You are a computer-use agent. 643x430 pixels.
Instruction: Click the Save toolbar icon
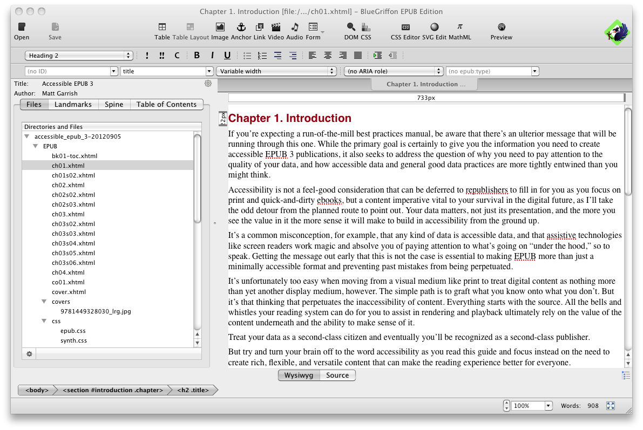coord(55,27)
